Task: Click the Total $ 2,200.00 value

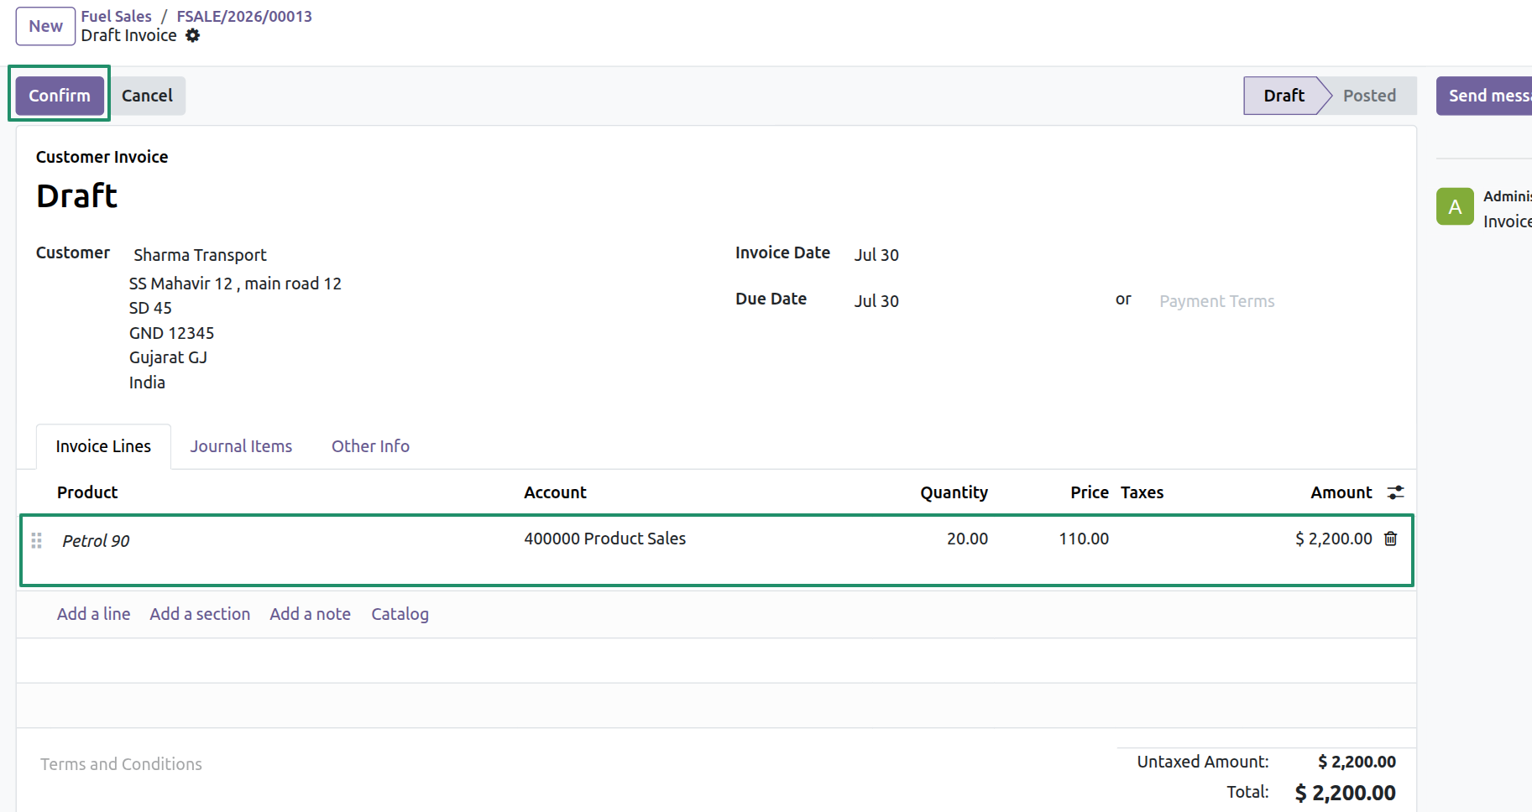Action: [1345, 793]
